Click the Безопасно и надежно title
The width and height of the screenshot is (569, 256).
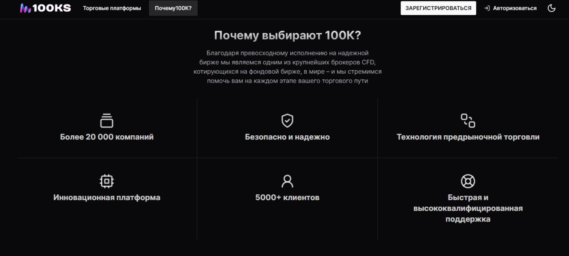tap(287, 137)
